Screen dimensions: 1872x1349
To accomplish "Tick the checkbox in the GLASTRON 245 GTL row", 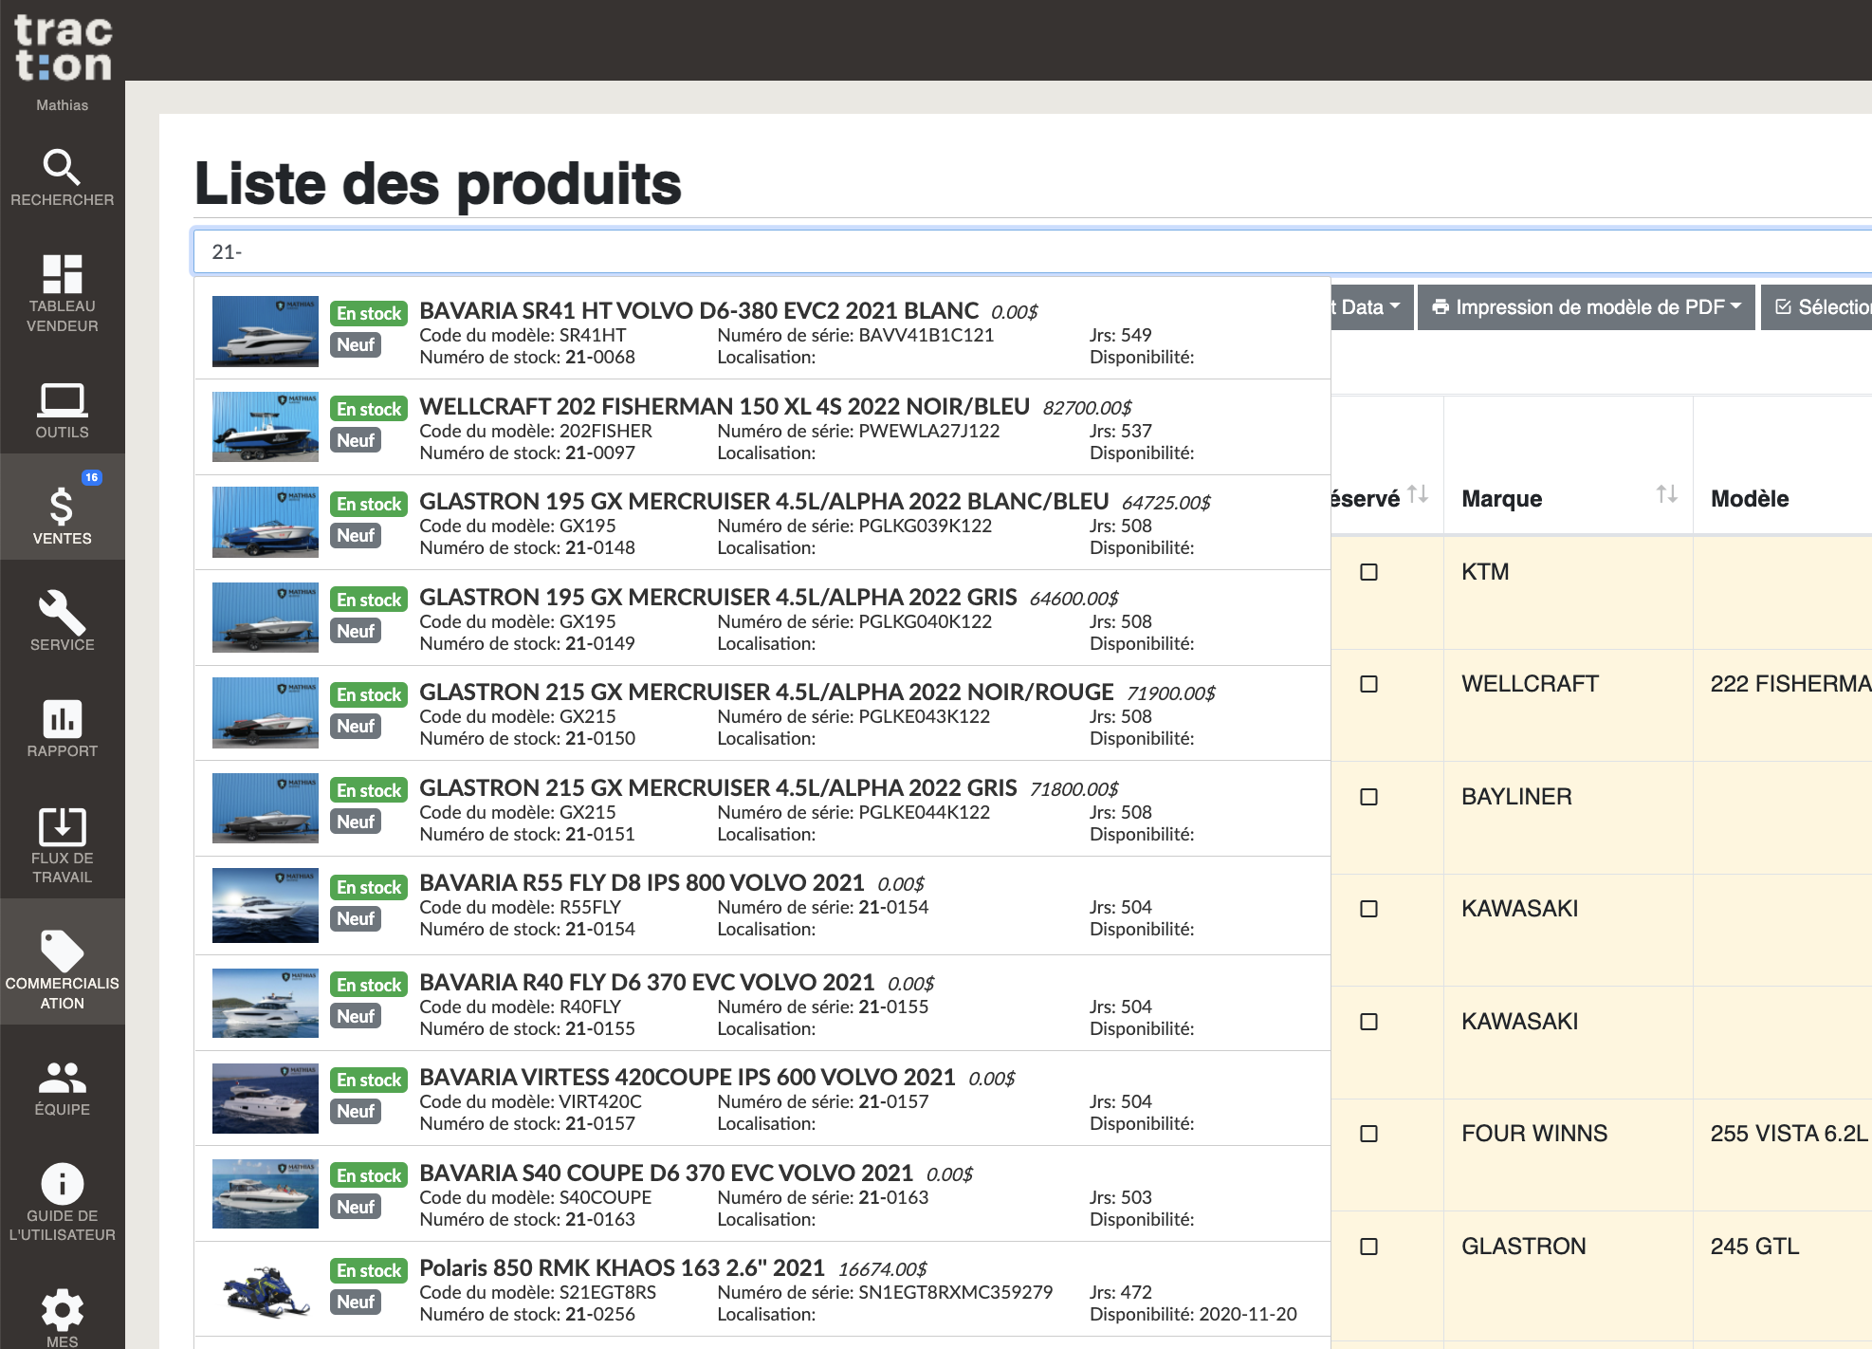I will pyautogui.click(x=1368, y=1247).
